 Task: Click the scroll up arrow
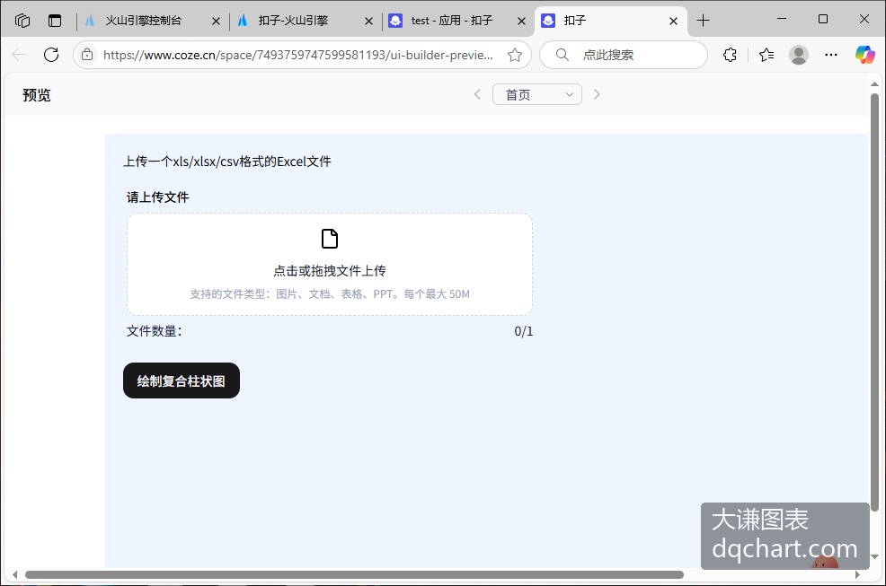[x=874, y=84]
